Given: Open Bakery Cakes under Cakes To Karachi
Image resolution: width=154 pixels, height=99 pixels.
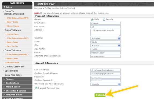Looking at the screenshot, I should [x=12, y=42].
